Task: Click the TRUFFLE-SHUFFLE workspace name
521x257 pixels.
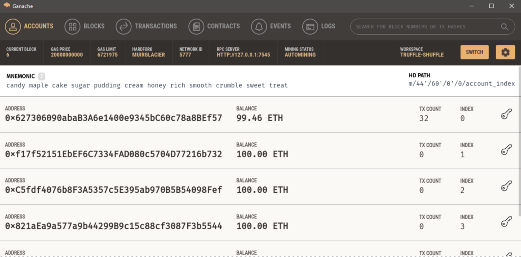Action: [x=422, y=55]
